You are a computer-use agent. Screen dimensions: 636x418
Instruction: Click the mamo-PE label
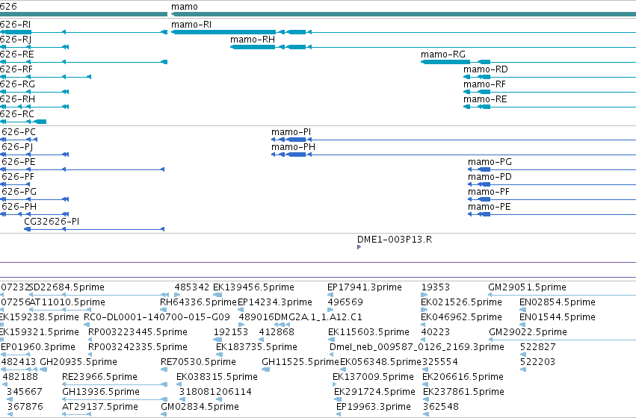tap(490, 207)
